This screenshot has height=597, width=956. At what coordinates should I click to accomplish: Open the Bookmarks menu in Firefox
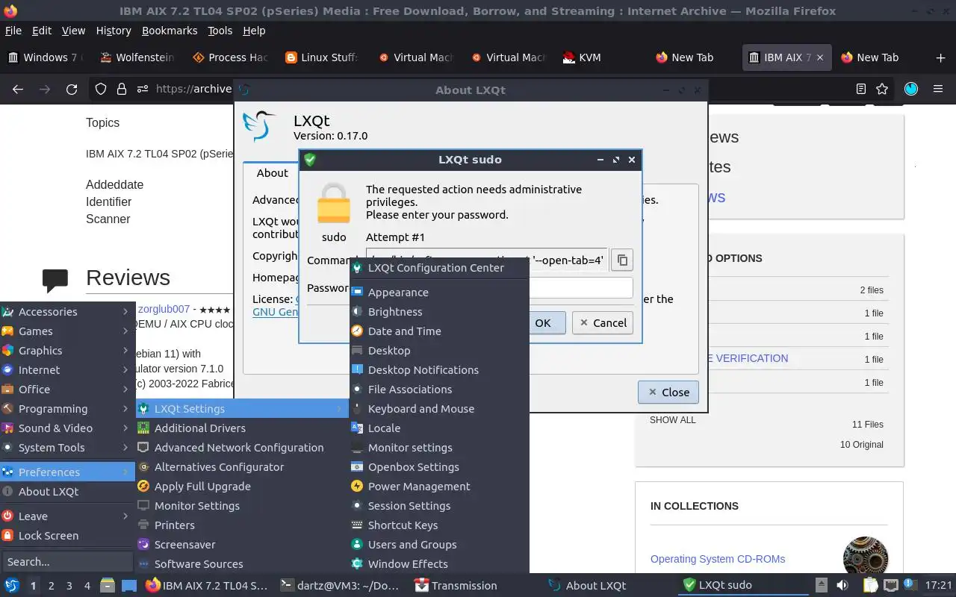point(170,31)
